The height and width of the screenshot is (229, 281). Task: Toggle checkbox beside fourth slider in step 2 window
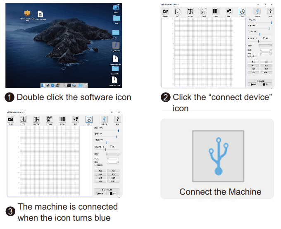(x=264, y=38)
